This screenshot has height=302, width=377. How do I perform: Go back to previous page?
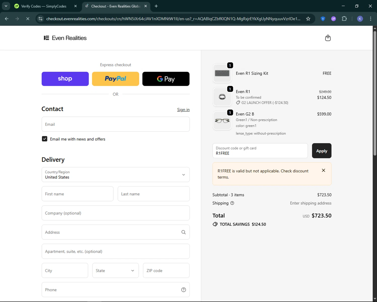(x=7, y=19)
